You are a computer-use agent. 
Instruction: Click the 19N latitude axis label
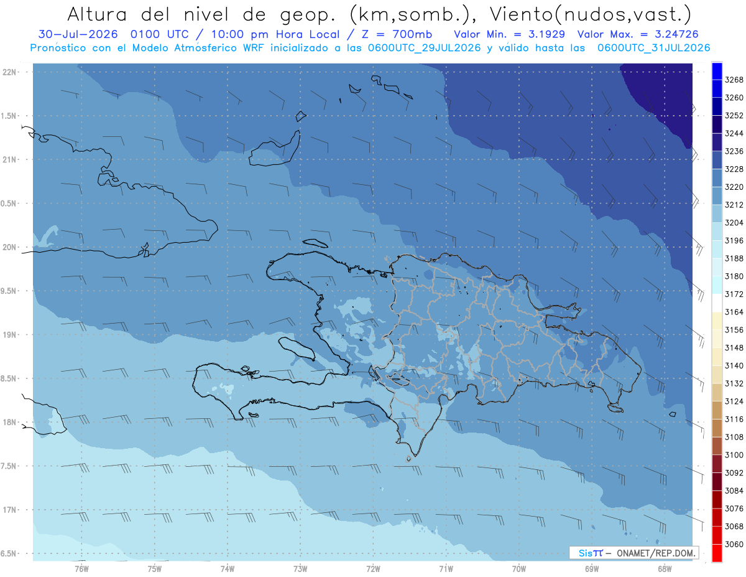tap(11, 335)
